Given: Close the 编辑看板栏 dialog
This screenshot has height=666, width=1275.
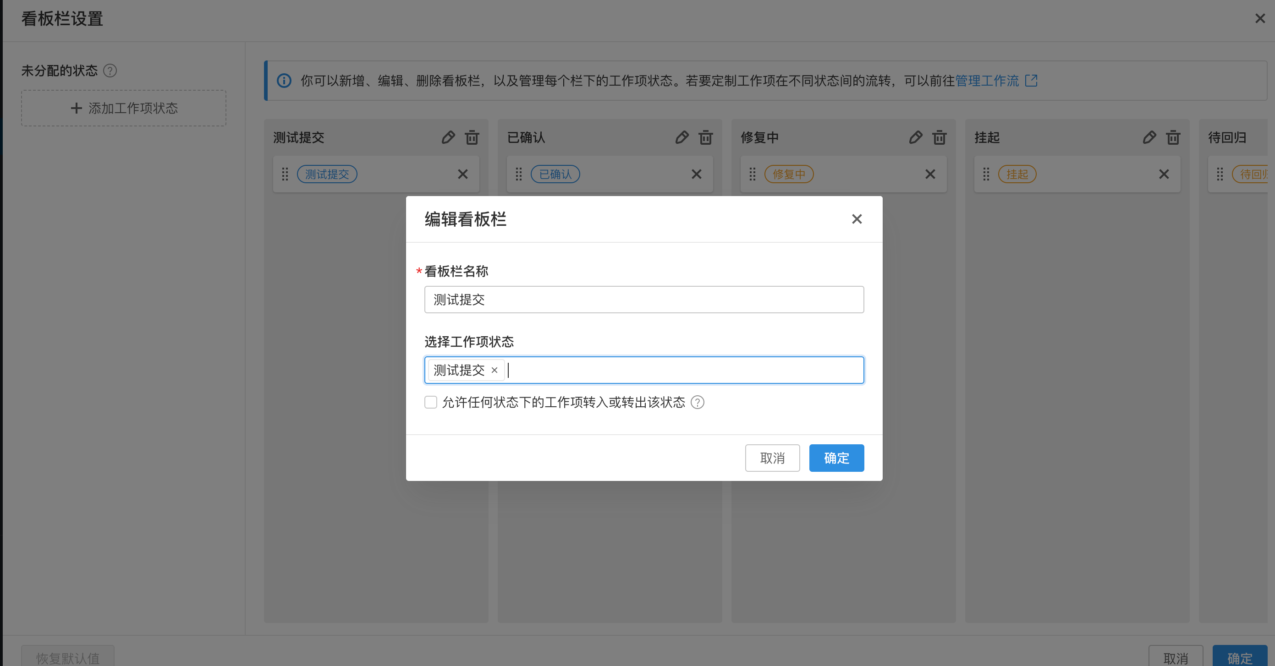Looking at the screenshot, I should [x=856, y=219].
